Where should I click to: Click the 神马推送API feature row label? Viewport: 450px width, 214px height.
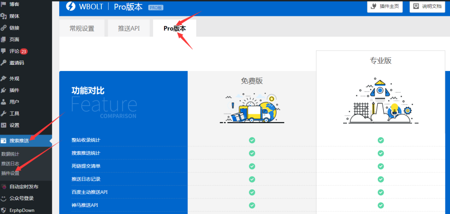(86, 205)
